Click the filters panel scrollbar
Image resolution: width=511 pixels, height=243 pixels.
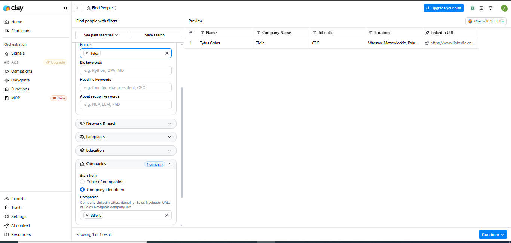tap(182, 142)
